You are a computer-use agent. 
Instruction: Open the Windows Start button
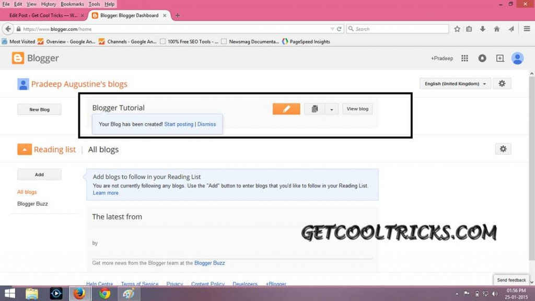tap(10, 294)
